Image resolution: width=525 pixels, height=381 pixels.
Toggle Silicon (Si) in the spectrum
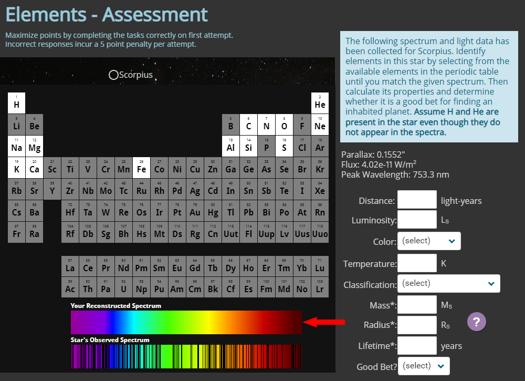pos(248,147)
